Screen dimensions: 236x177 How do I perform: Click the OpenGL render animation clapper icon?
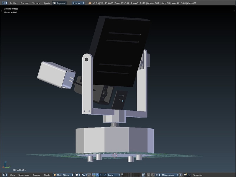coord(189,175)
